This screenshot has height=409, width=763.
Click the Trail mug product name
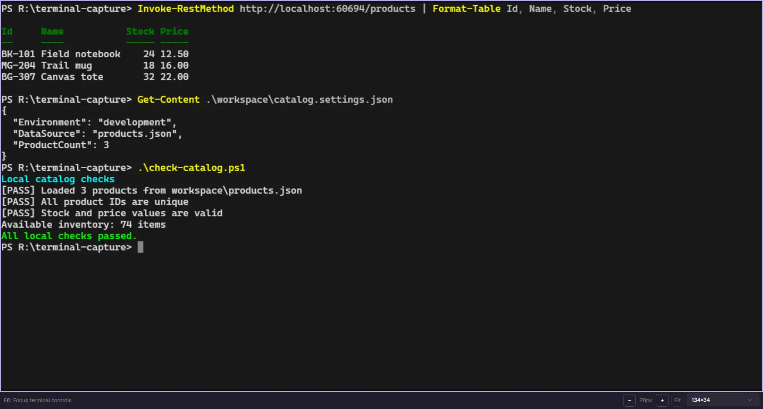(x=66, y=65)
